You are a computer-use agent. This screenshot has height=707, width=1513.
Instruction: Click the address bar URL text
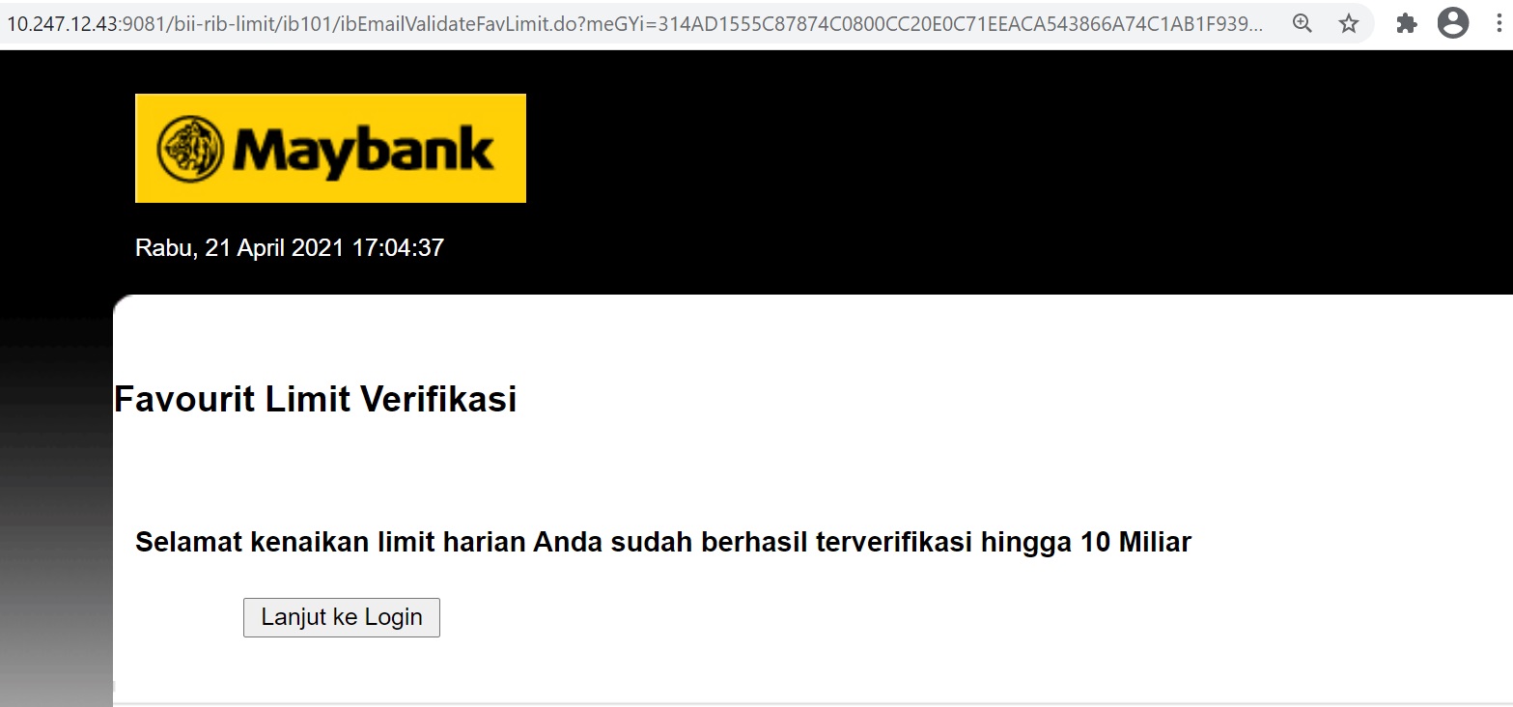(x=634, y=25)
